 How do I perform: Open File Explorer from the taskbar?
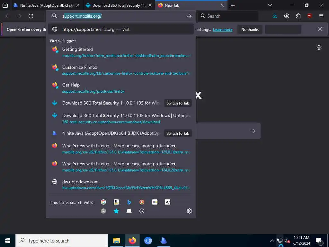(x=116, y=241)
